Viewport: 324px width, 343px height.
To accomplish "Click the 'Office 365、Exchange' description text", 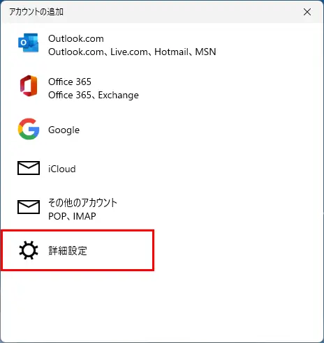I will pos(94,95).
